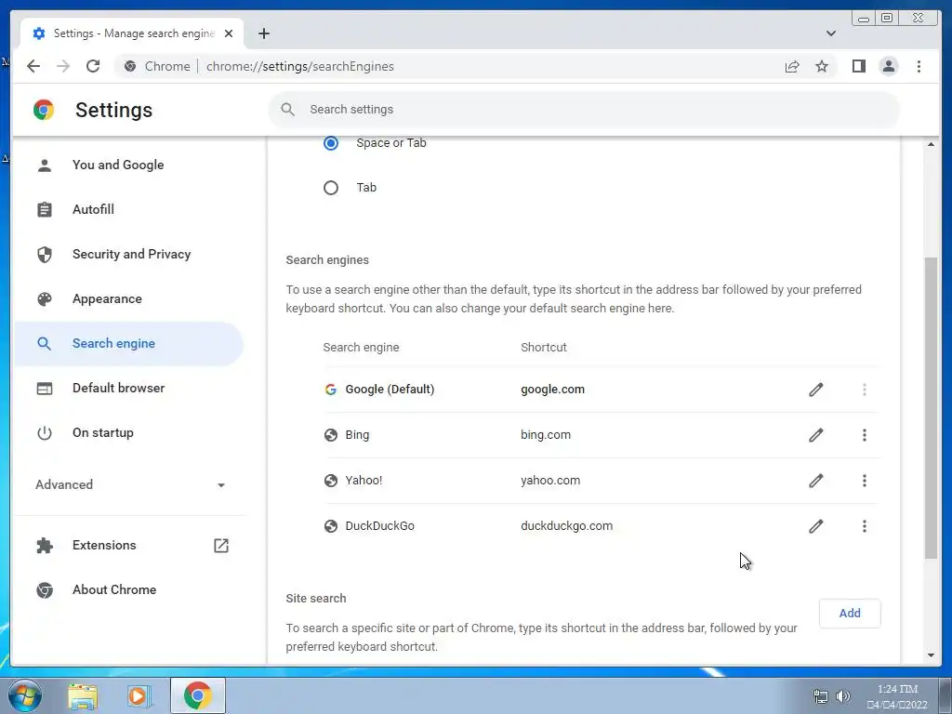Click the google.com shortcut text
952x714 pixels.
click(552, 390)
